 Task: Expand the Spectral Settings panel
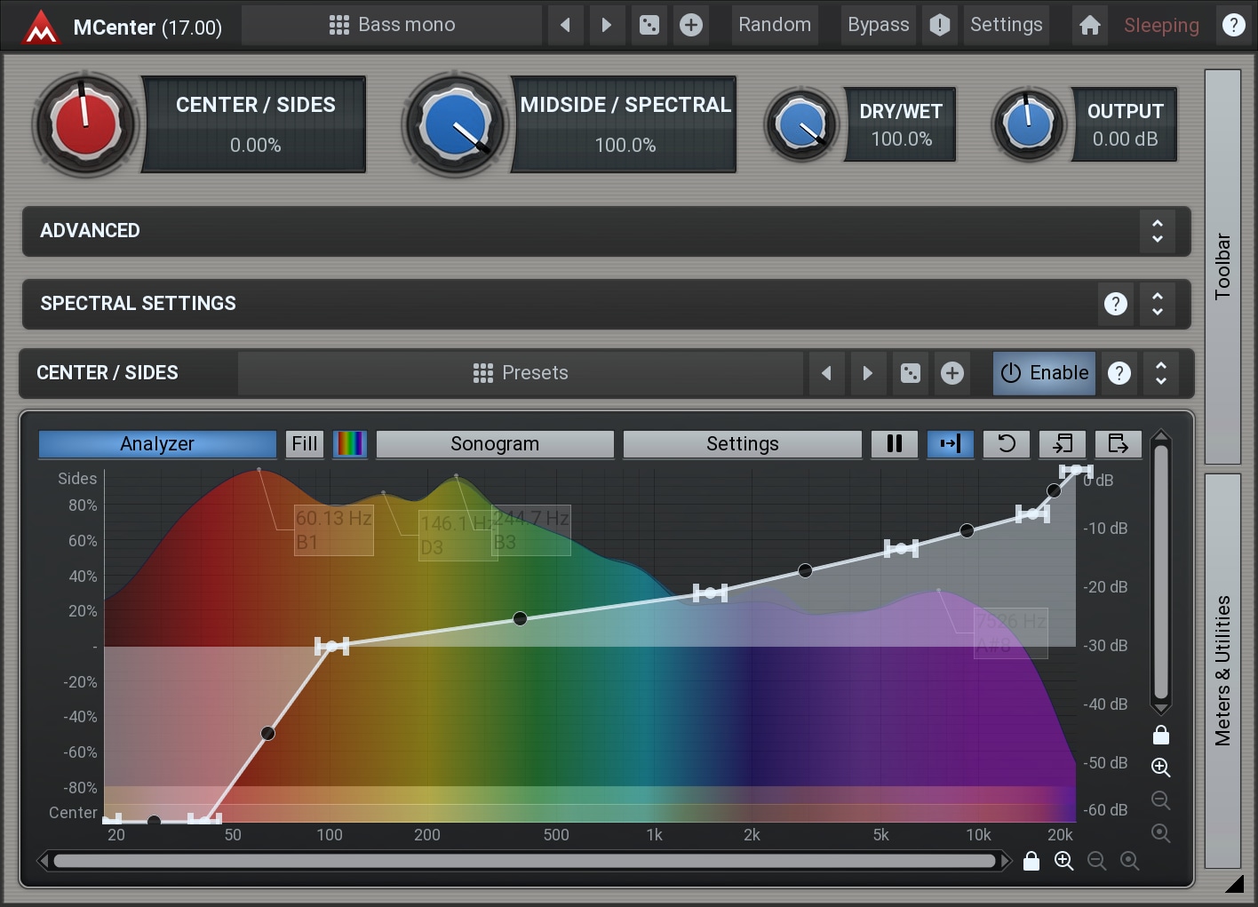coord(1157,304)
